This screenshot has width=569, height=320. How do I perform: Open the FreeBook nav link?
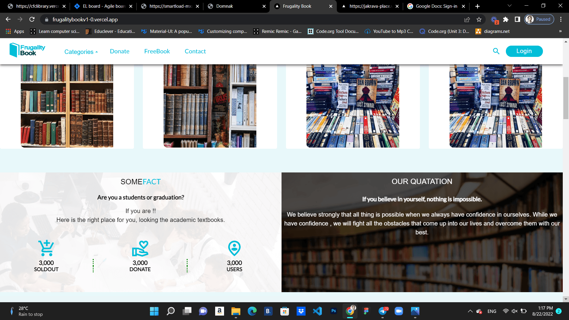tap(157, 51)
